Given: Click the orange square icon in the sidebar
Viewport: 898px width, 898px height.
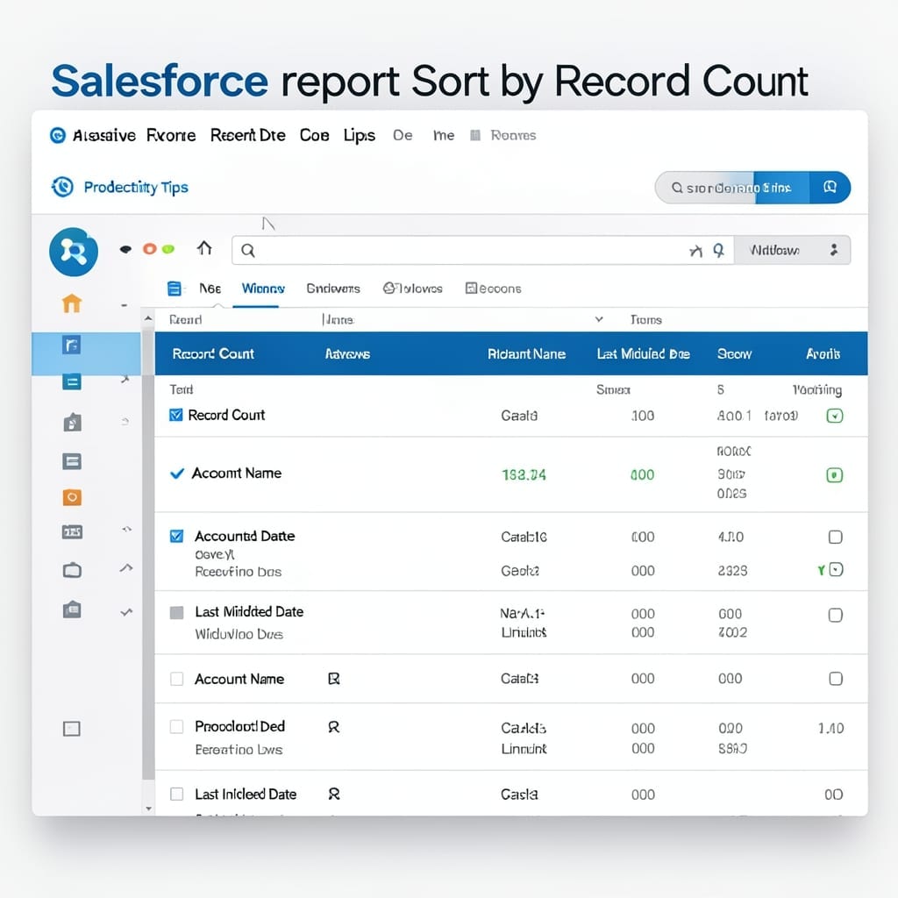Looking at the screenshot, I should (72, 497).
